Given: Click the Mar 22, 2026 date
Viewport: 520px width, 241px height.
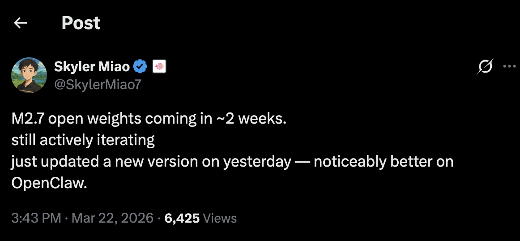Looking at the screenshot, I should (112, 218).
